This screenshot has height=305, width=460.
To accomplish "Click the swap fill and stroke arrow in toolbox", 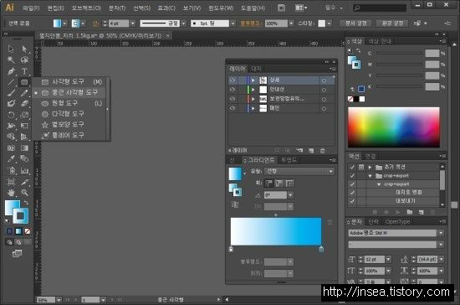I will [x=26, y=203].
